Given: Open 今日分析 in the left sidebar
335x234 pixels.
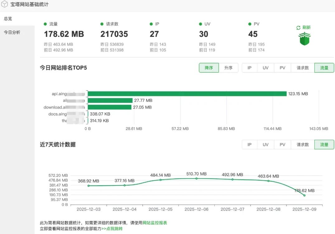Looking at the screenshot, I should 12,32.
